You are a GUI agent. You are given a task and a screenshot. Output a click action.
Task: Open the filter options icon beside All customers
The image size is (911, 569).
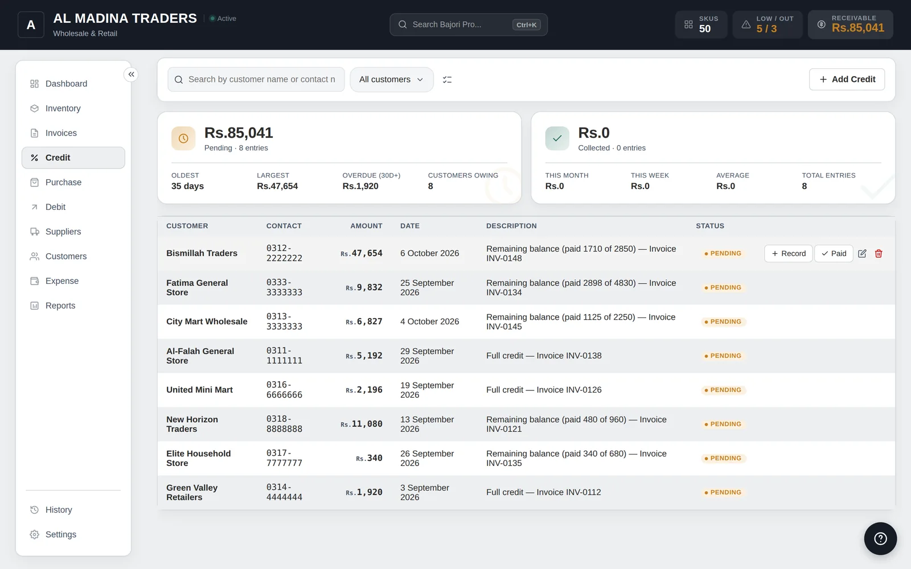tap(448, 80)
